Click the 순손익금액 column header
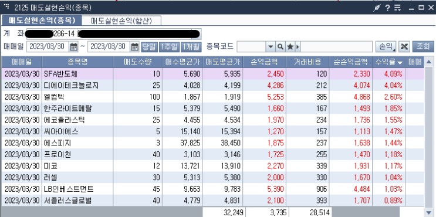 [351, 62]
